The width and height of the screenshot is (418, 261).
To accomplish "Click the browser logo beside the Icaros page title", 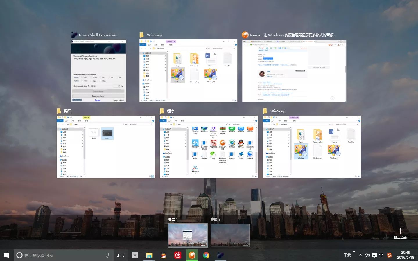I will click(x=245, y=35).
